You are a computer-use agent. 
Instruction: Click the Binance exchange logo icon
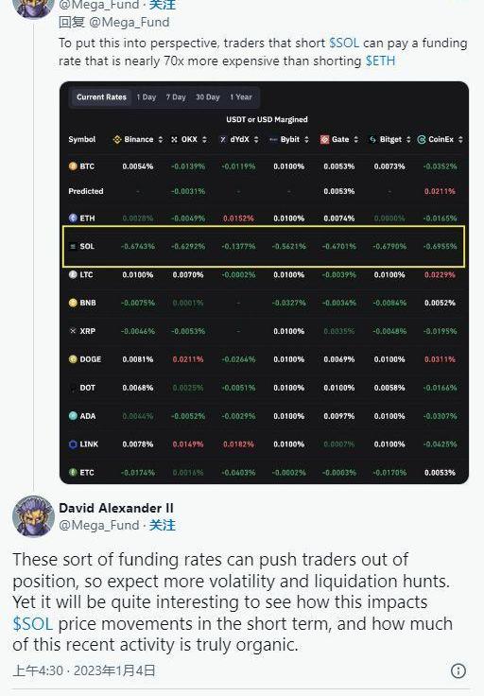tap(117, 139)
